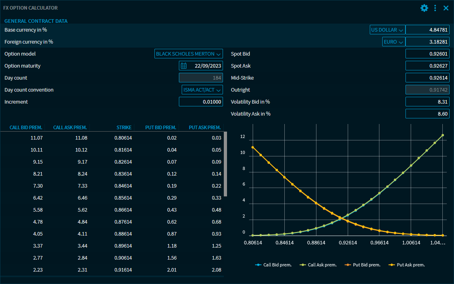This screenshot has width=454, height=284.
Task: Expand the Euro foreign currency dropdown
Action: coord(393,42)
